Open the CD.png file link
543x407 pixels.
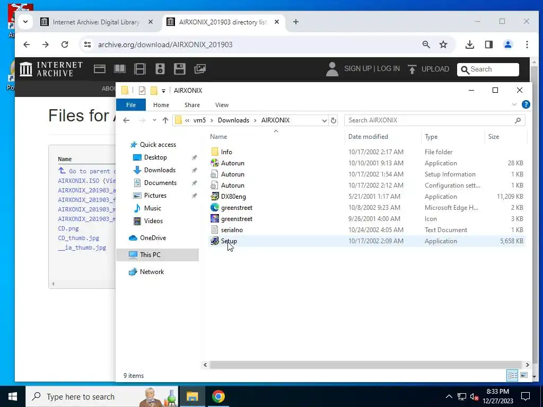[x=68, y=228]
